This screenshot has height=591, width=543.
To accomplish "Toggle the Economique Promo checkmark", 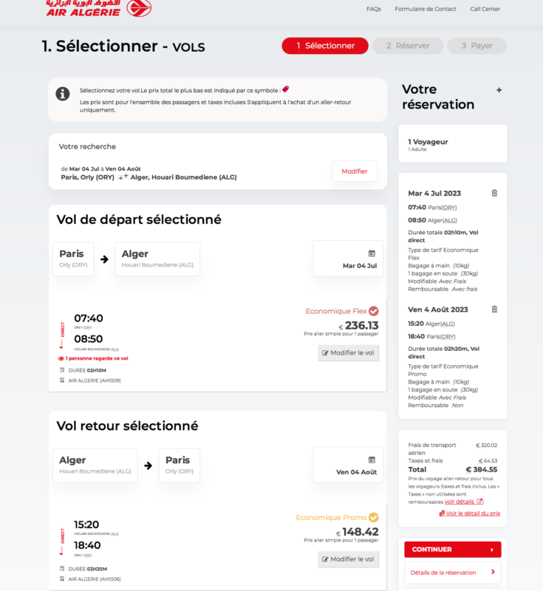I will pyautogui.click(x=373, y=517).
